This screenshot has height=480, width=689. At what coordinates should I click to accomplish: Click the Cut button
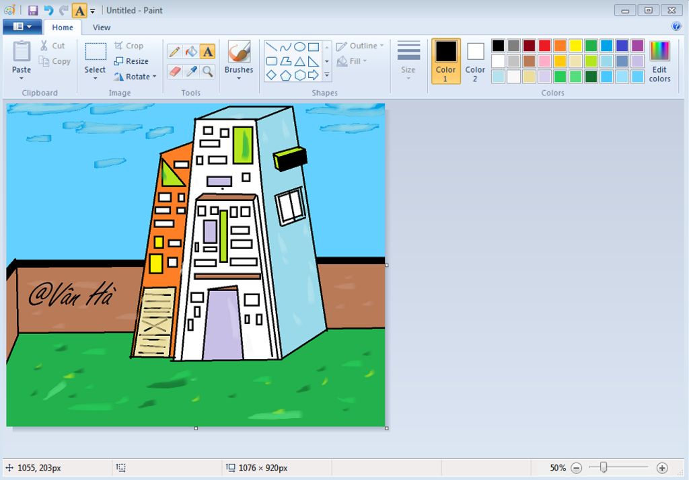(x=52, y=46)
